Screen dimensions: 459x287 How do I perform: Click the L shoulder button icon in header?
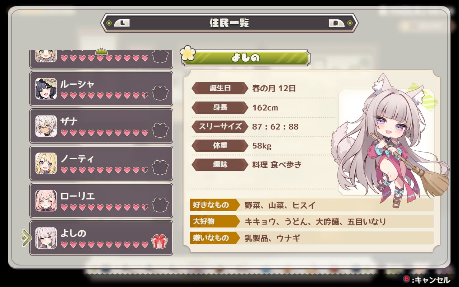coord(122,23)
